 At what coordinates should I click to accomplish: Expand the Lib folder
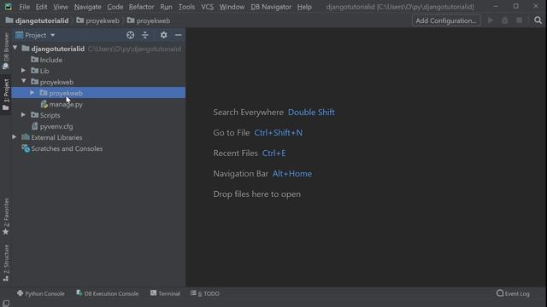(x=23, y=71)
